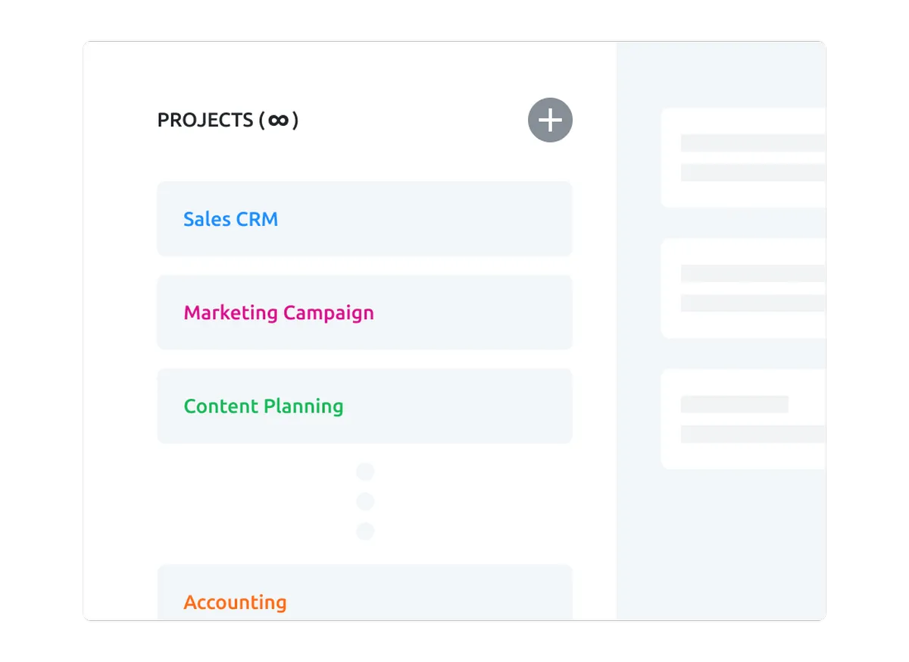The image size is (909, 662).
Task: Click the middle dot of the ellipsis
Action: [365, 501]
